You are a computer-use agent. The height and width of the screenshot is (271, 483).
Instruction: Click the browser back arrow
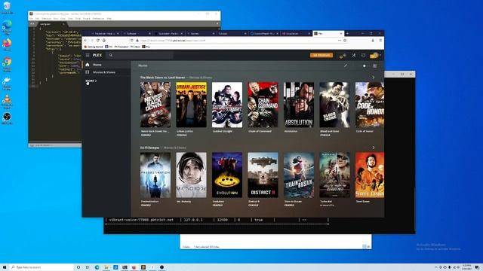click(x=85, y=40)
